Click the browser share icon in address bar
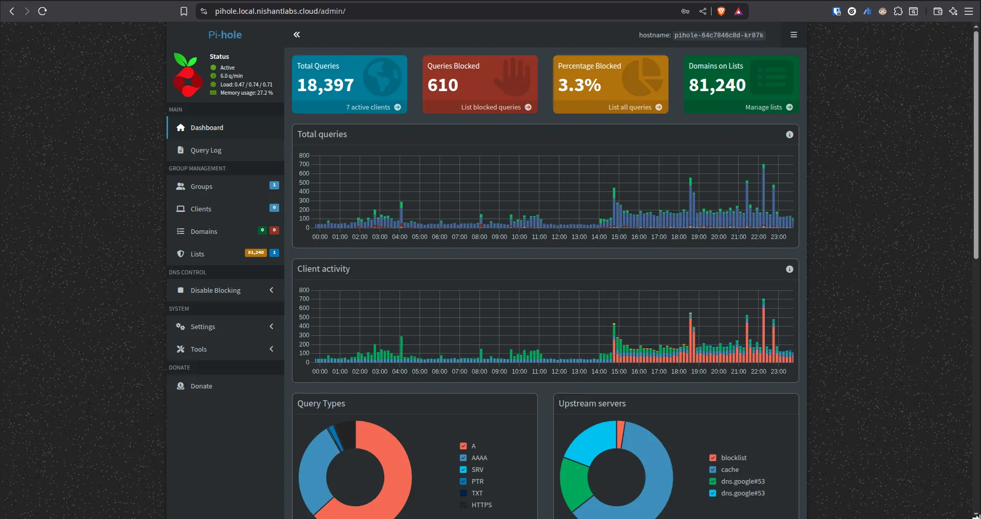Viewport: 981px width, 519px height. pyautogui.click(x=703, y=11)
